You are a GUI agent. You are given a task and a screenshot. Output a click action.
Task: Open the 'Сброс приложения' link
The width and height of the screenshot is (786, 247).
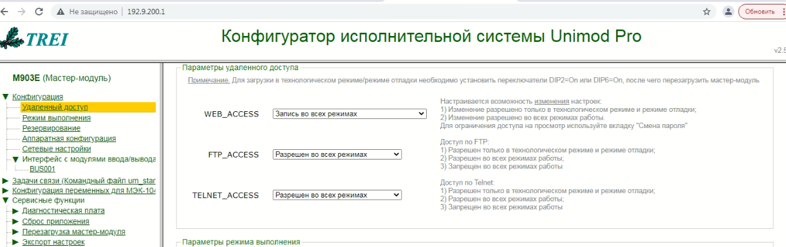(55, 222)
